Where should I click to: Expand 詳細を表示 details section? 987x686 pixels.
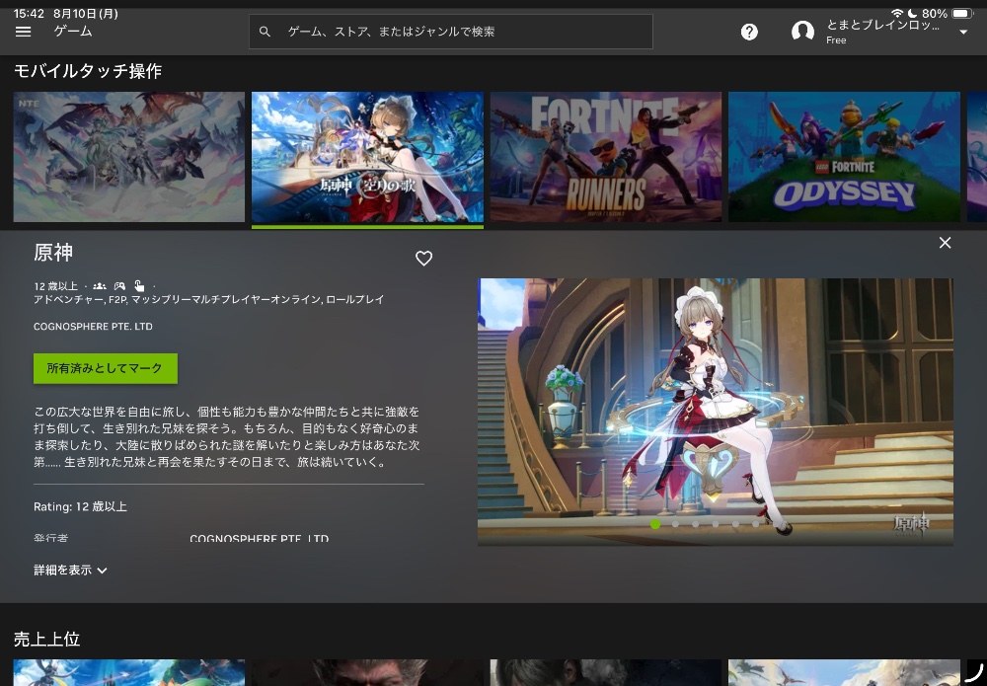(70, 571)
